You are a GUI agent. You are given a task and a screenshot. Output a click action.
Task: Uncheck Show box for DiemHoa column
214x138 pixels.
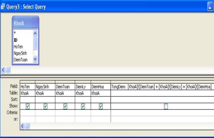101,106
